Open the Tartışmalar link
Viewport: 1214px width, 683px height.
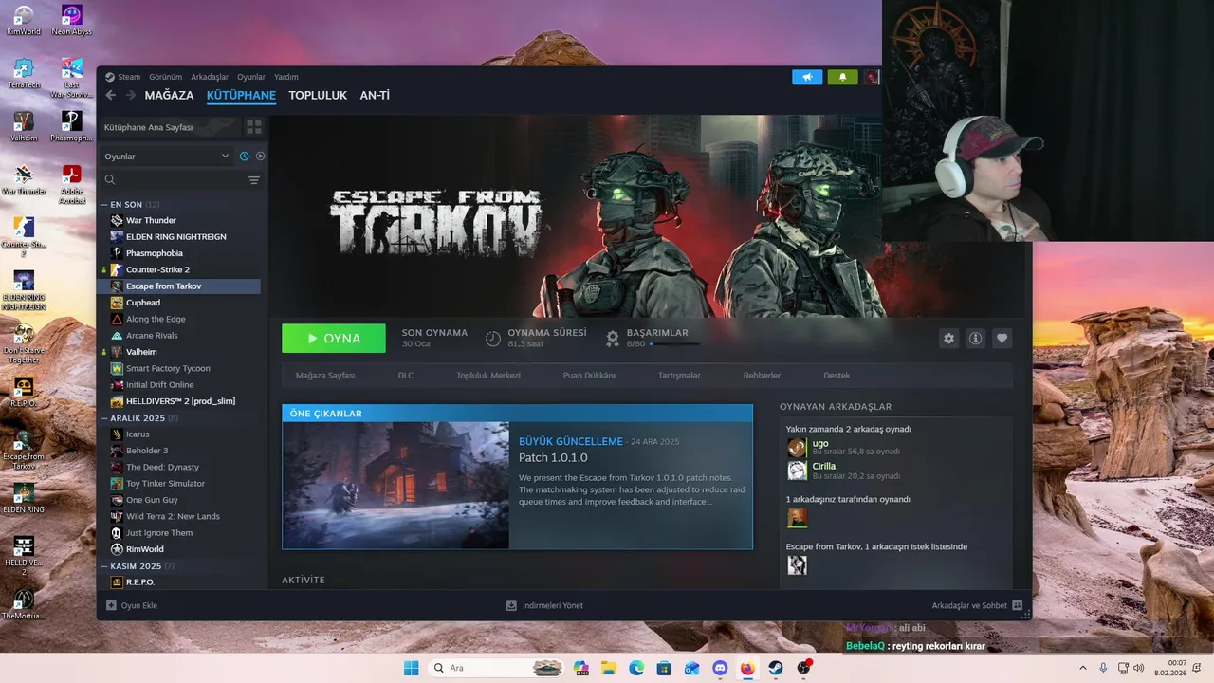pos(679,376)
